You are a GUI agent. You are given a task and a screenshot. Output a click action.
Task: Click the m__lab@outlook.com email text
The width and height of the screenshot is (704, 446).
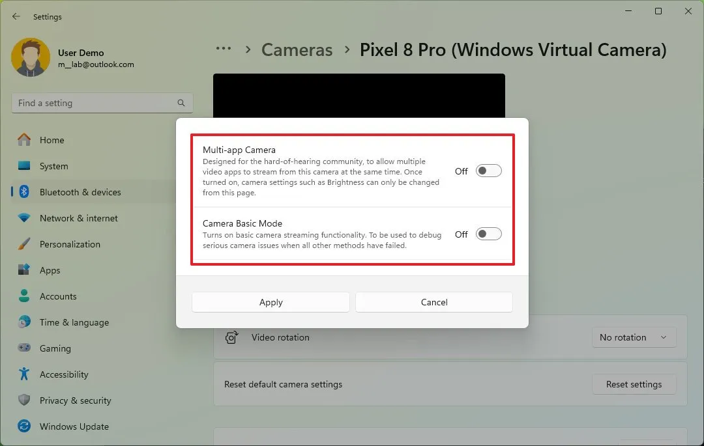(x=96, y=64)
